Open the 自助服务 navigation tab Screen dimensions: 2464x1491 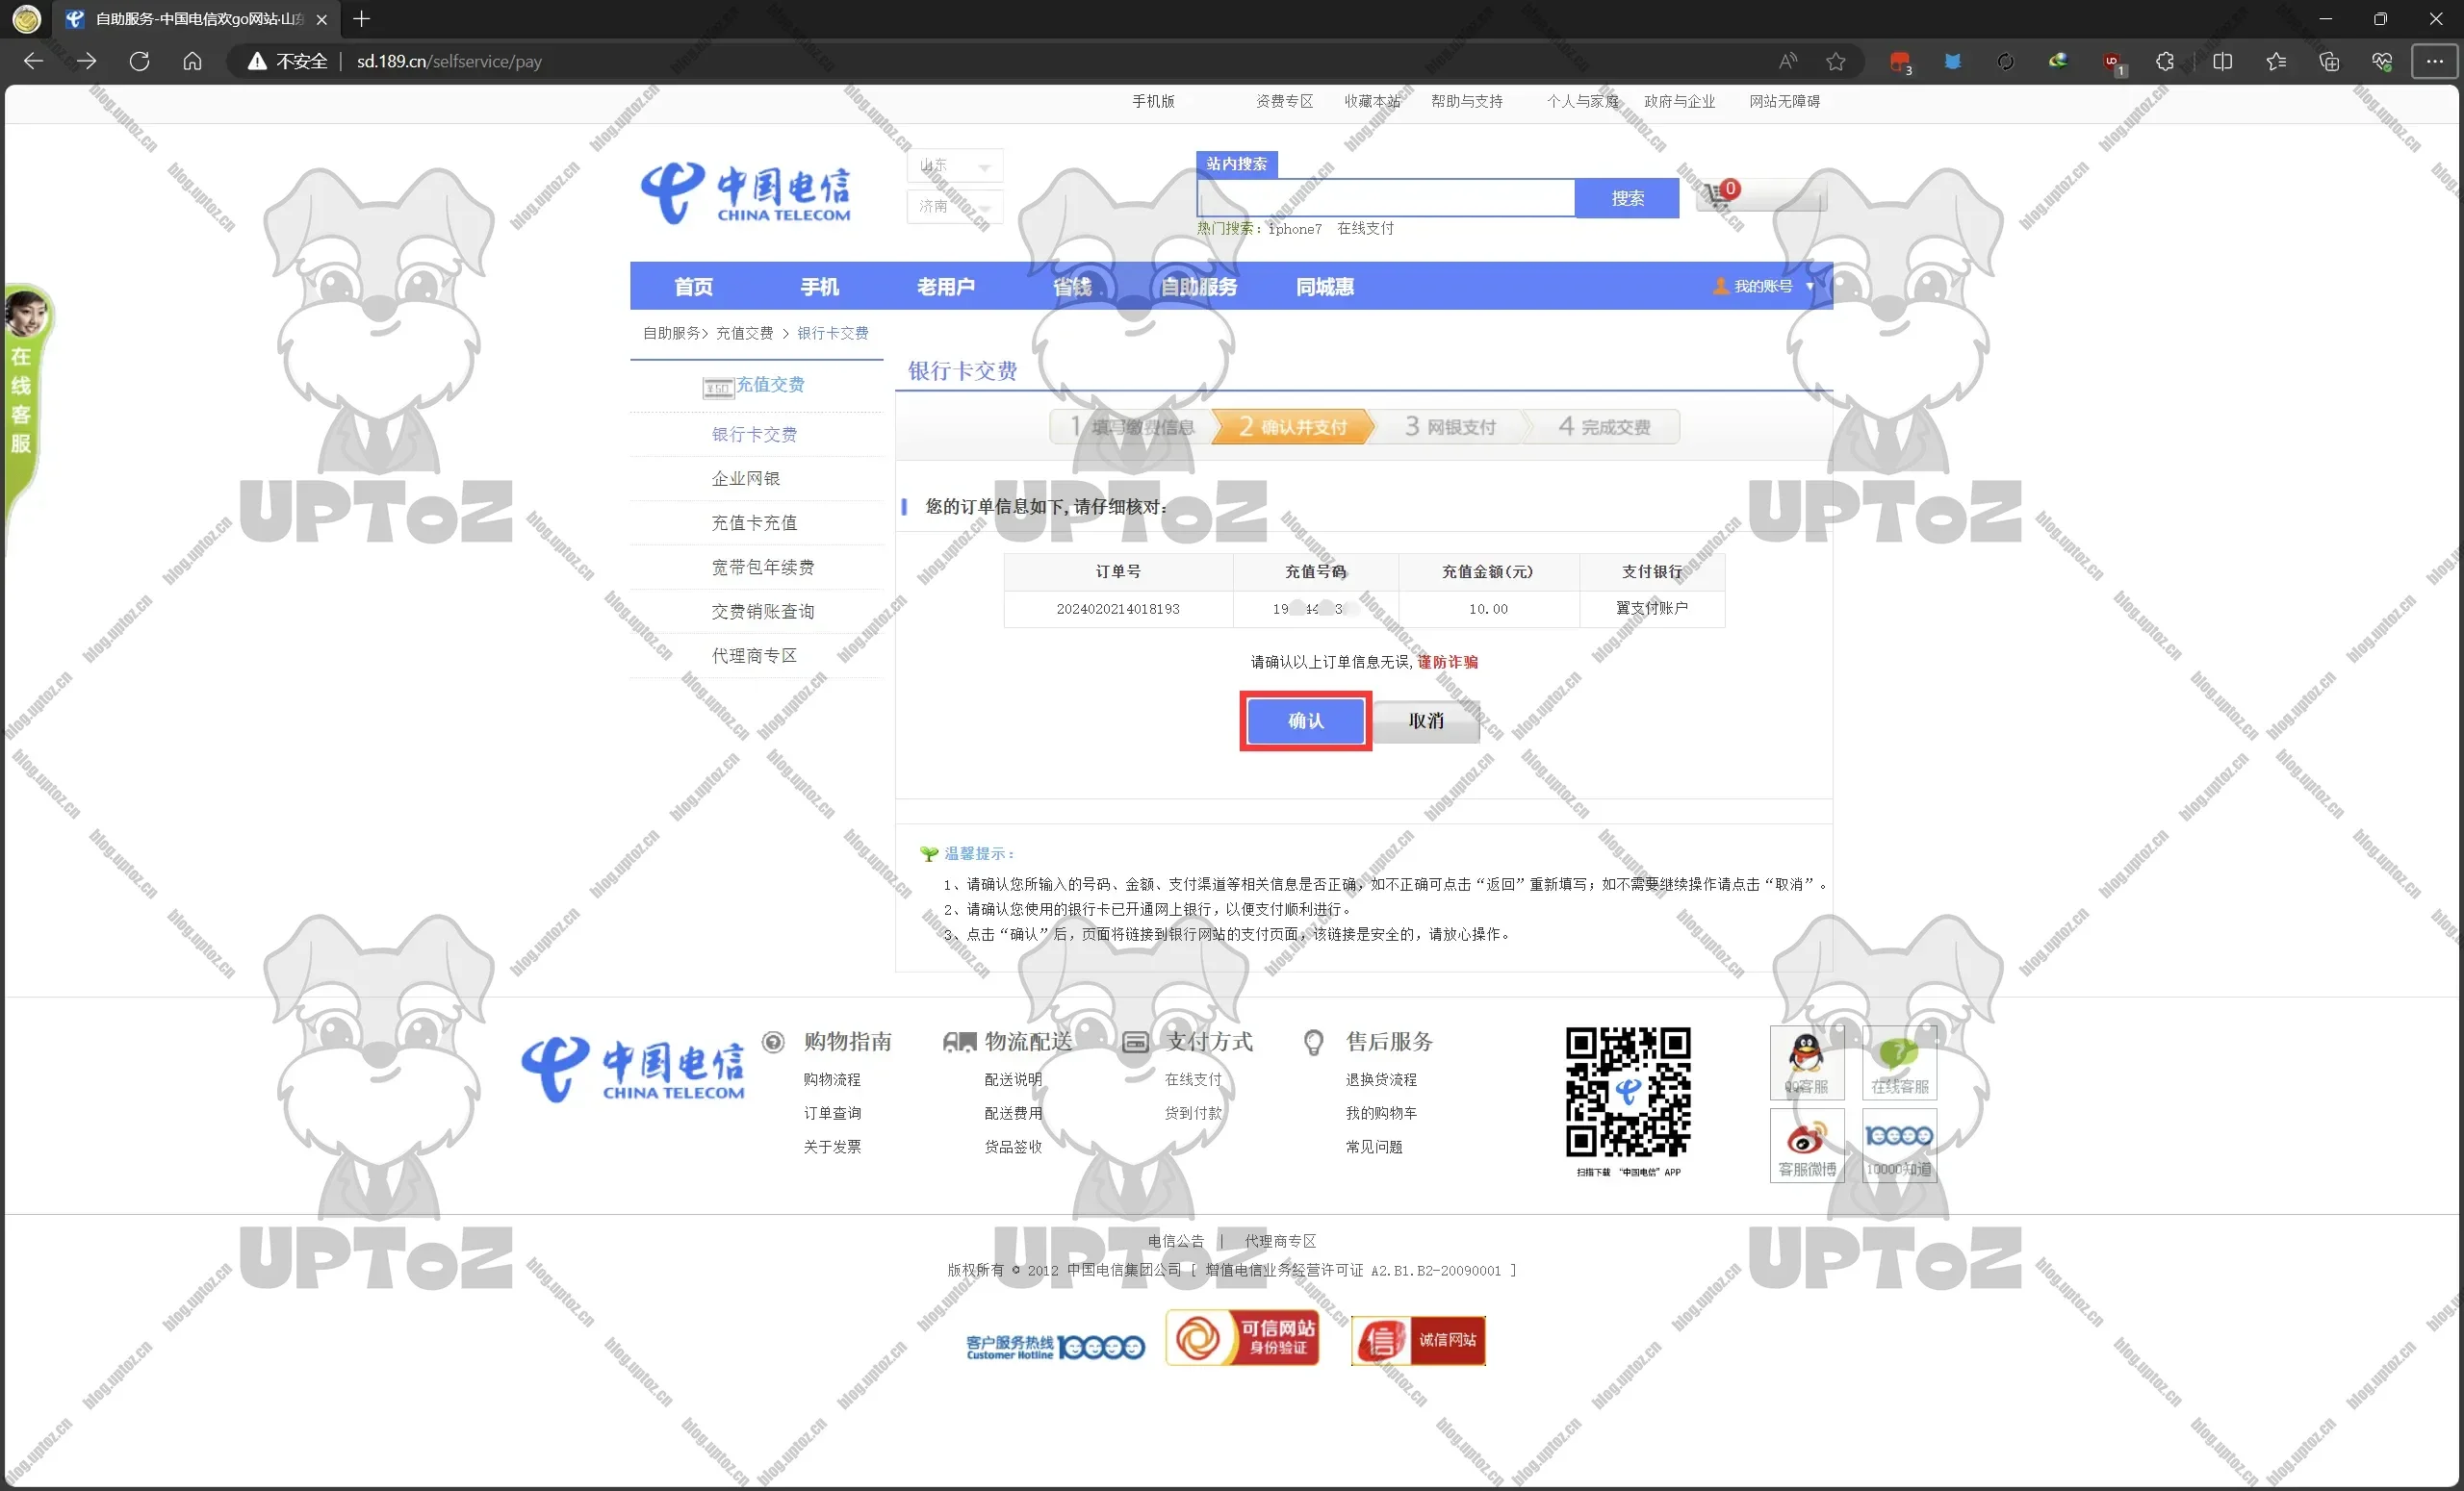click(1198, 287)
